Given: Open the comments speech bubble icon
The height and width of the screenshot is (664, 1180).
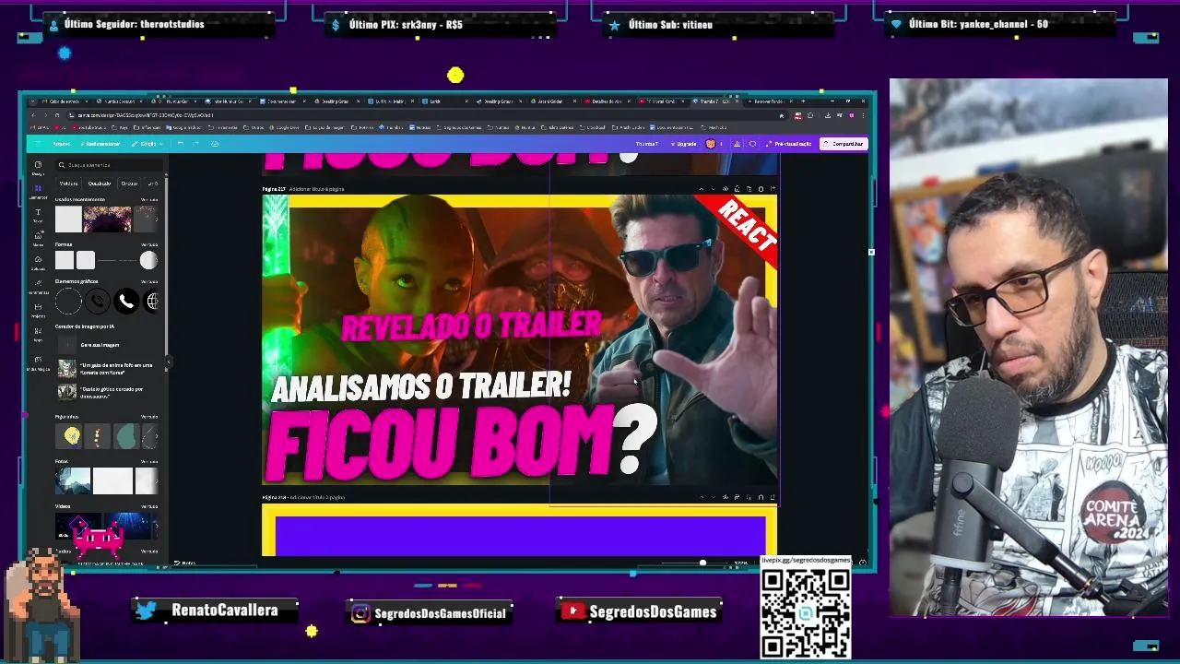Looking at the screenshot, I should (752, 144).
